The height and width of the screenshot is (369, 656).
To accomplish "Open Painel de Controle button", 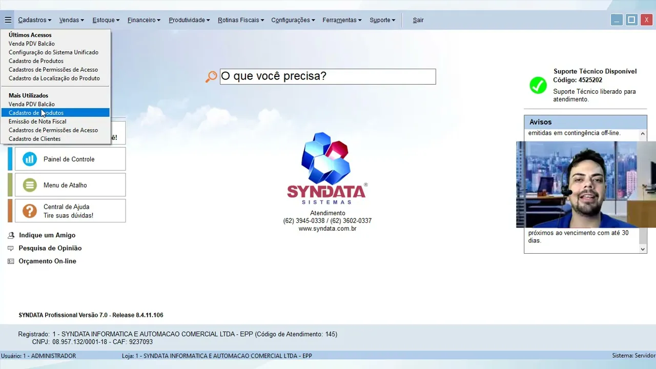I will point(70,159).
